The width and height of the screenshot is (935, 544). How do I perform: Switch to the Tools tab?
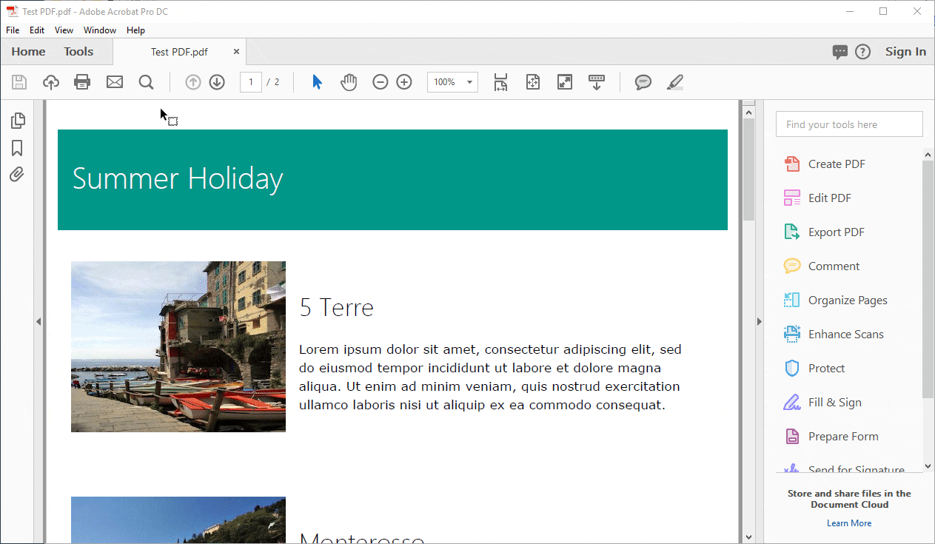pyautogui.click(x=78, y=52)
